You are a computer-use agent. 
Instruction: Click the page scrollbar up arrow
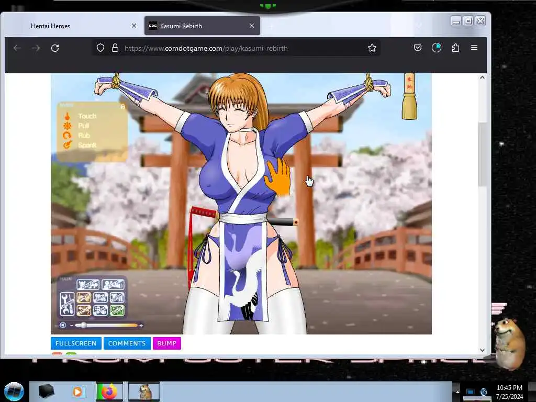tap(482, 77)
